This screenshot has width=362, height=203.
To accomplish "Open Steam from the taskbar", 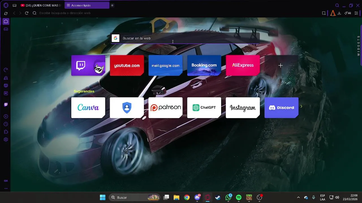I will (218, 197).
